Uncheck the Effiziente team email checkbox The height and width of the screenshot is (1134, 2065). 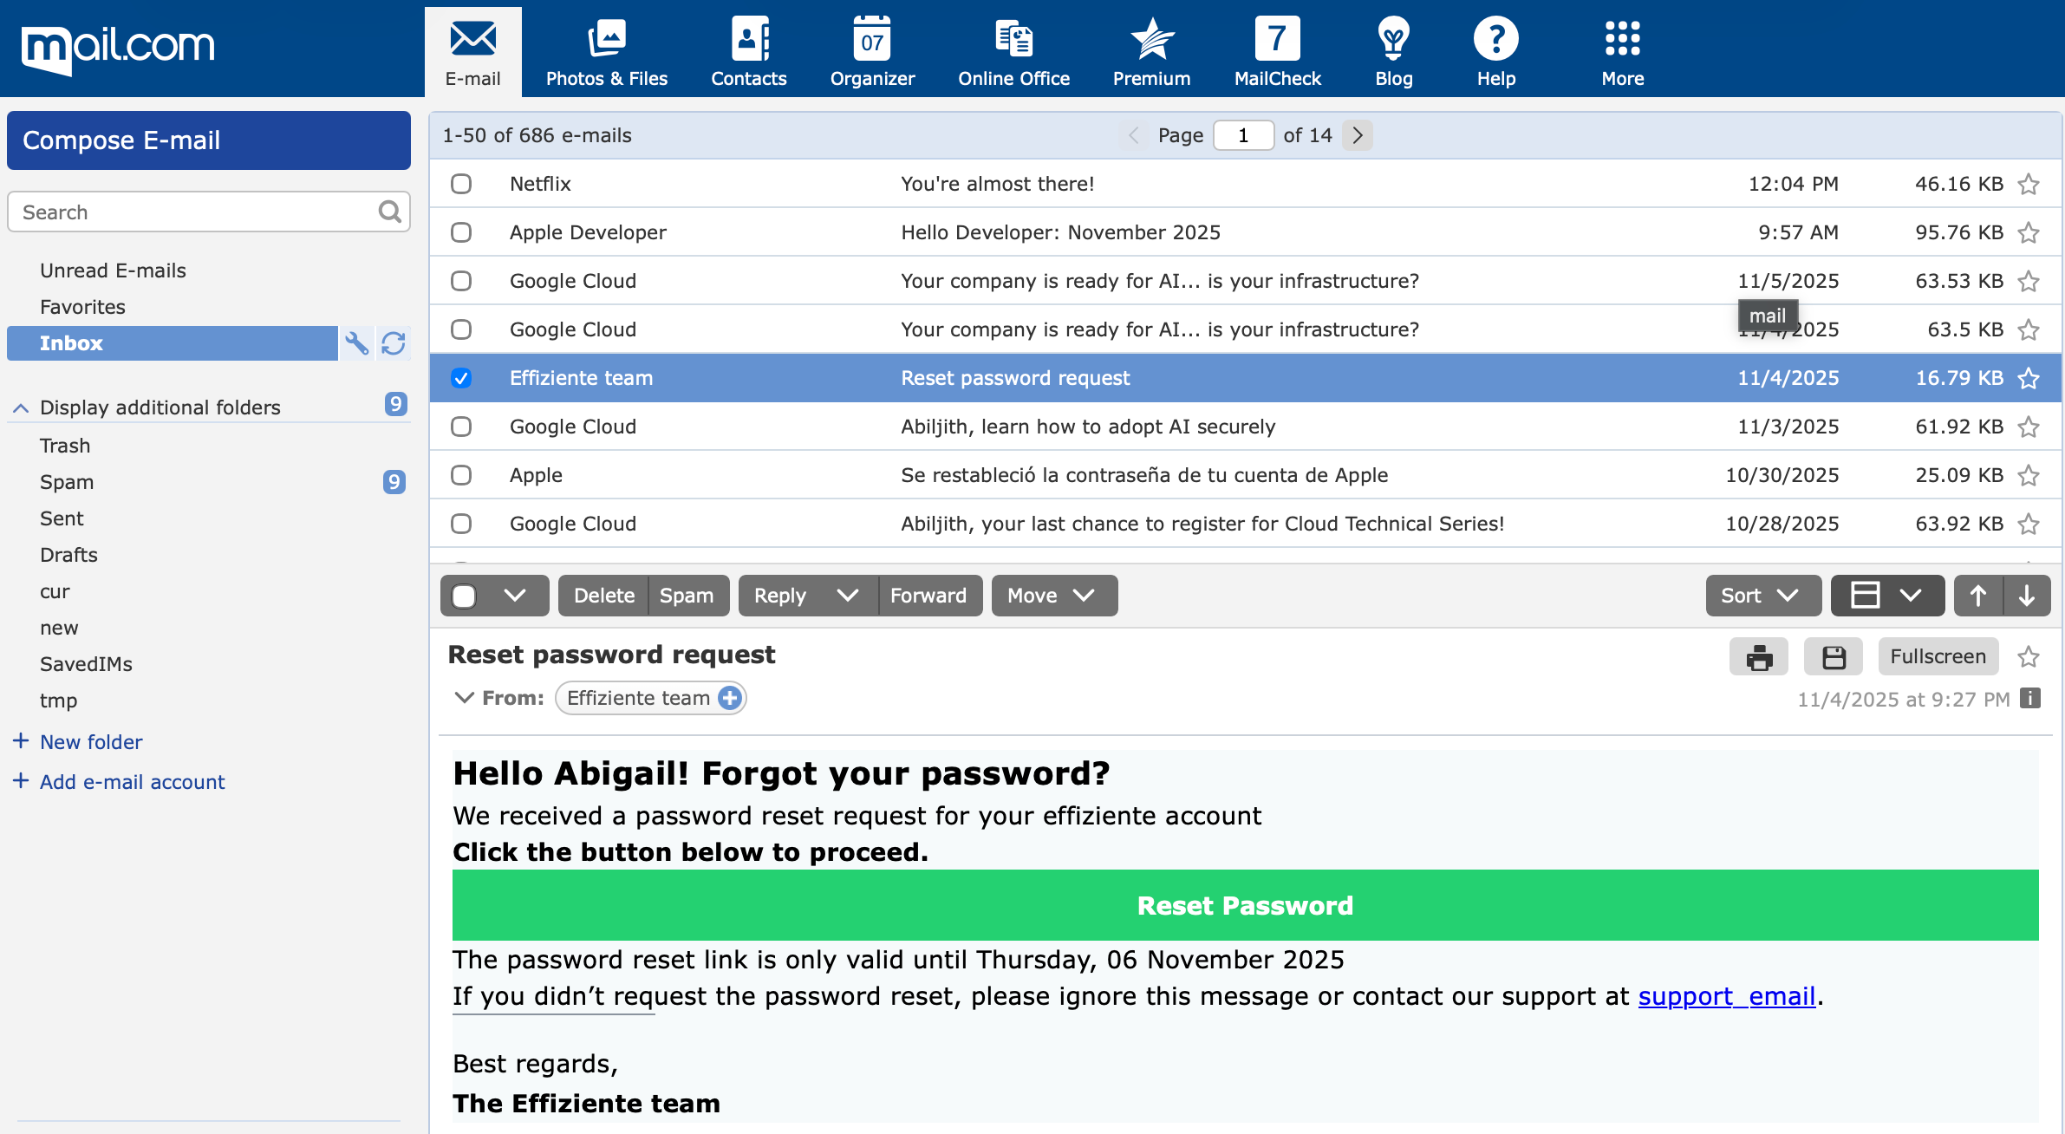461,378
